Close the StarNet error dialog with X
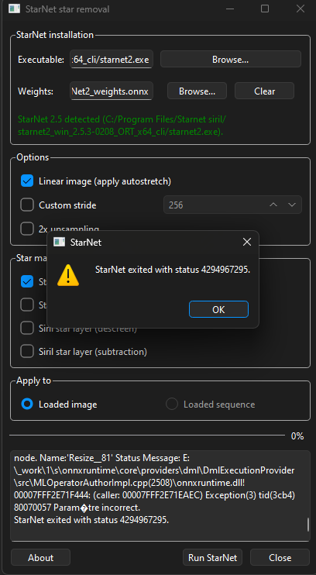This screenshot has width=316, height=575. click(247, 242)
